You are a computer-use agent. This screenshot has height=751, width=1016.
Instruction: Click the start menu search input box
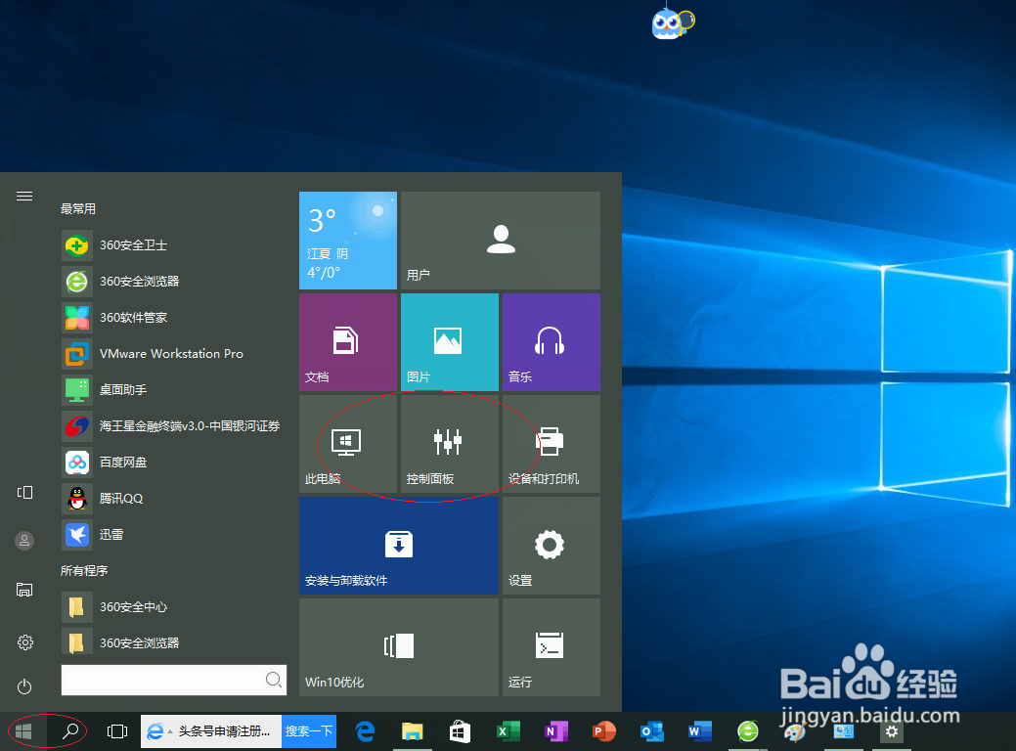(174, 680)
